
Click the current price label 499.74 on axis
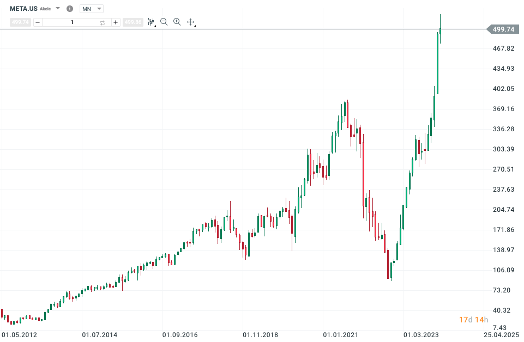tap(503, 29)
